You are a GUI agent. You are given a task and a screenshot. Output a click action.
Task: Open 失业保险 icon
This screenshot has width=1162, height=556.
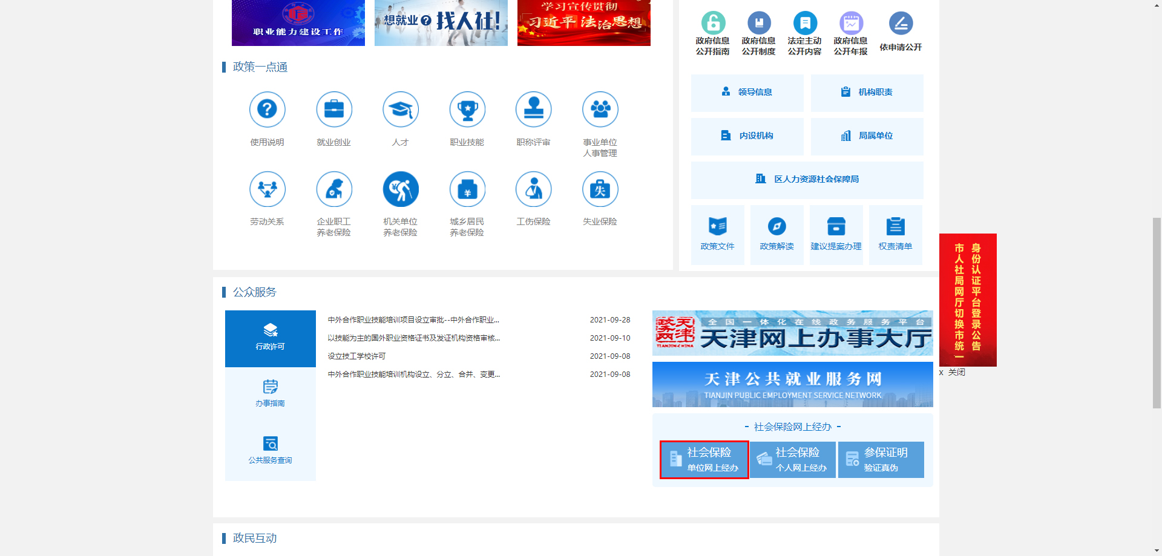click(x=600, y=189)
